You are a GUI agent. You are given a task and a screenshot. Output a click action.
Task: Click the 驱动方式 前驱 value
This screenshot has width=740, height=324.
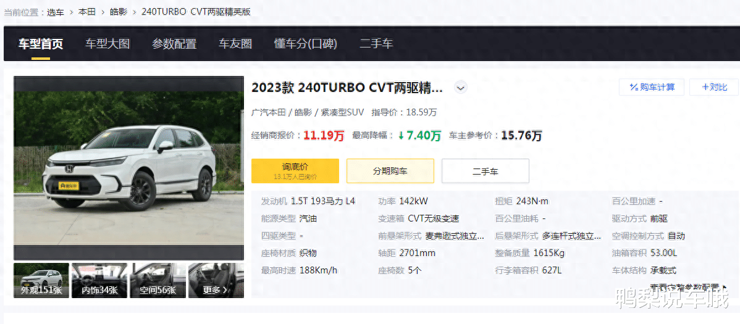click(x=659, y=219)
